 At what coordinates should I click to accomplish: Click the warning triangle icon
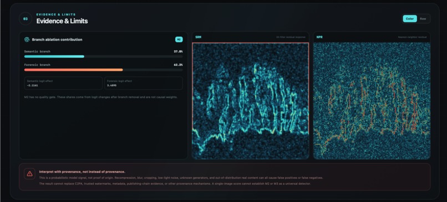click(29, 174)
